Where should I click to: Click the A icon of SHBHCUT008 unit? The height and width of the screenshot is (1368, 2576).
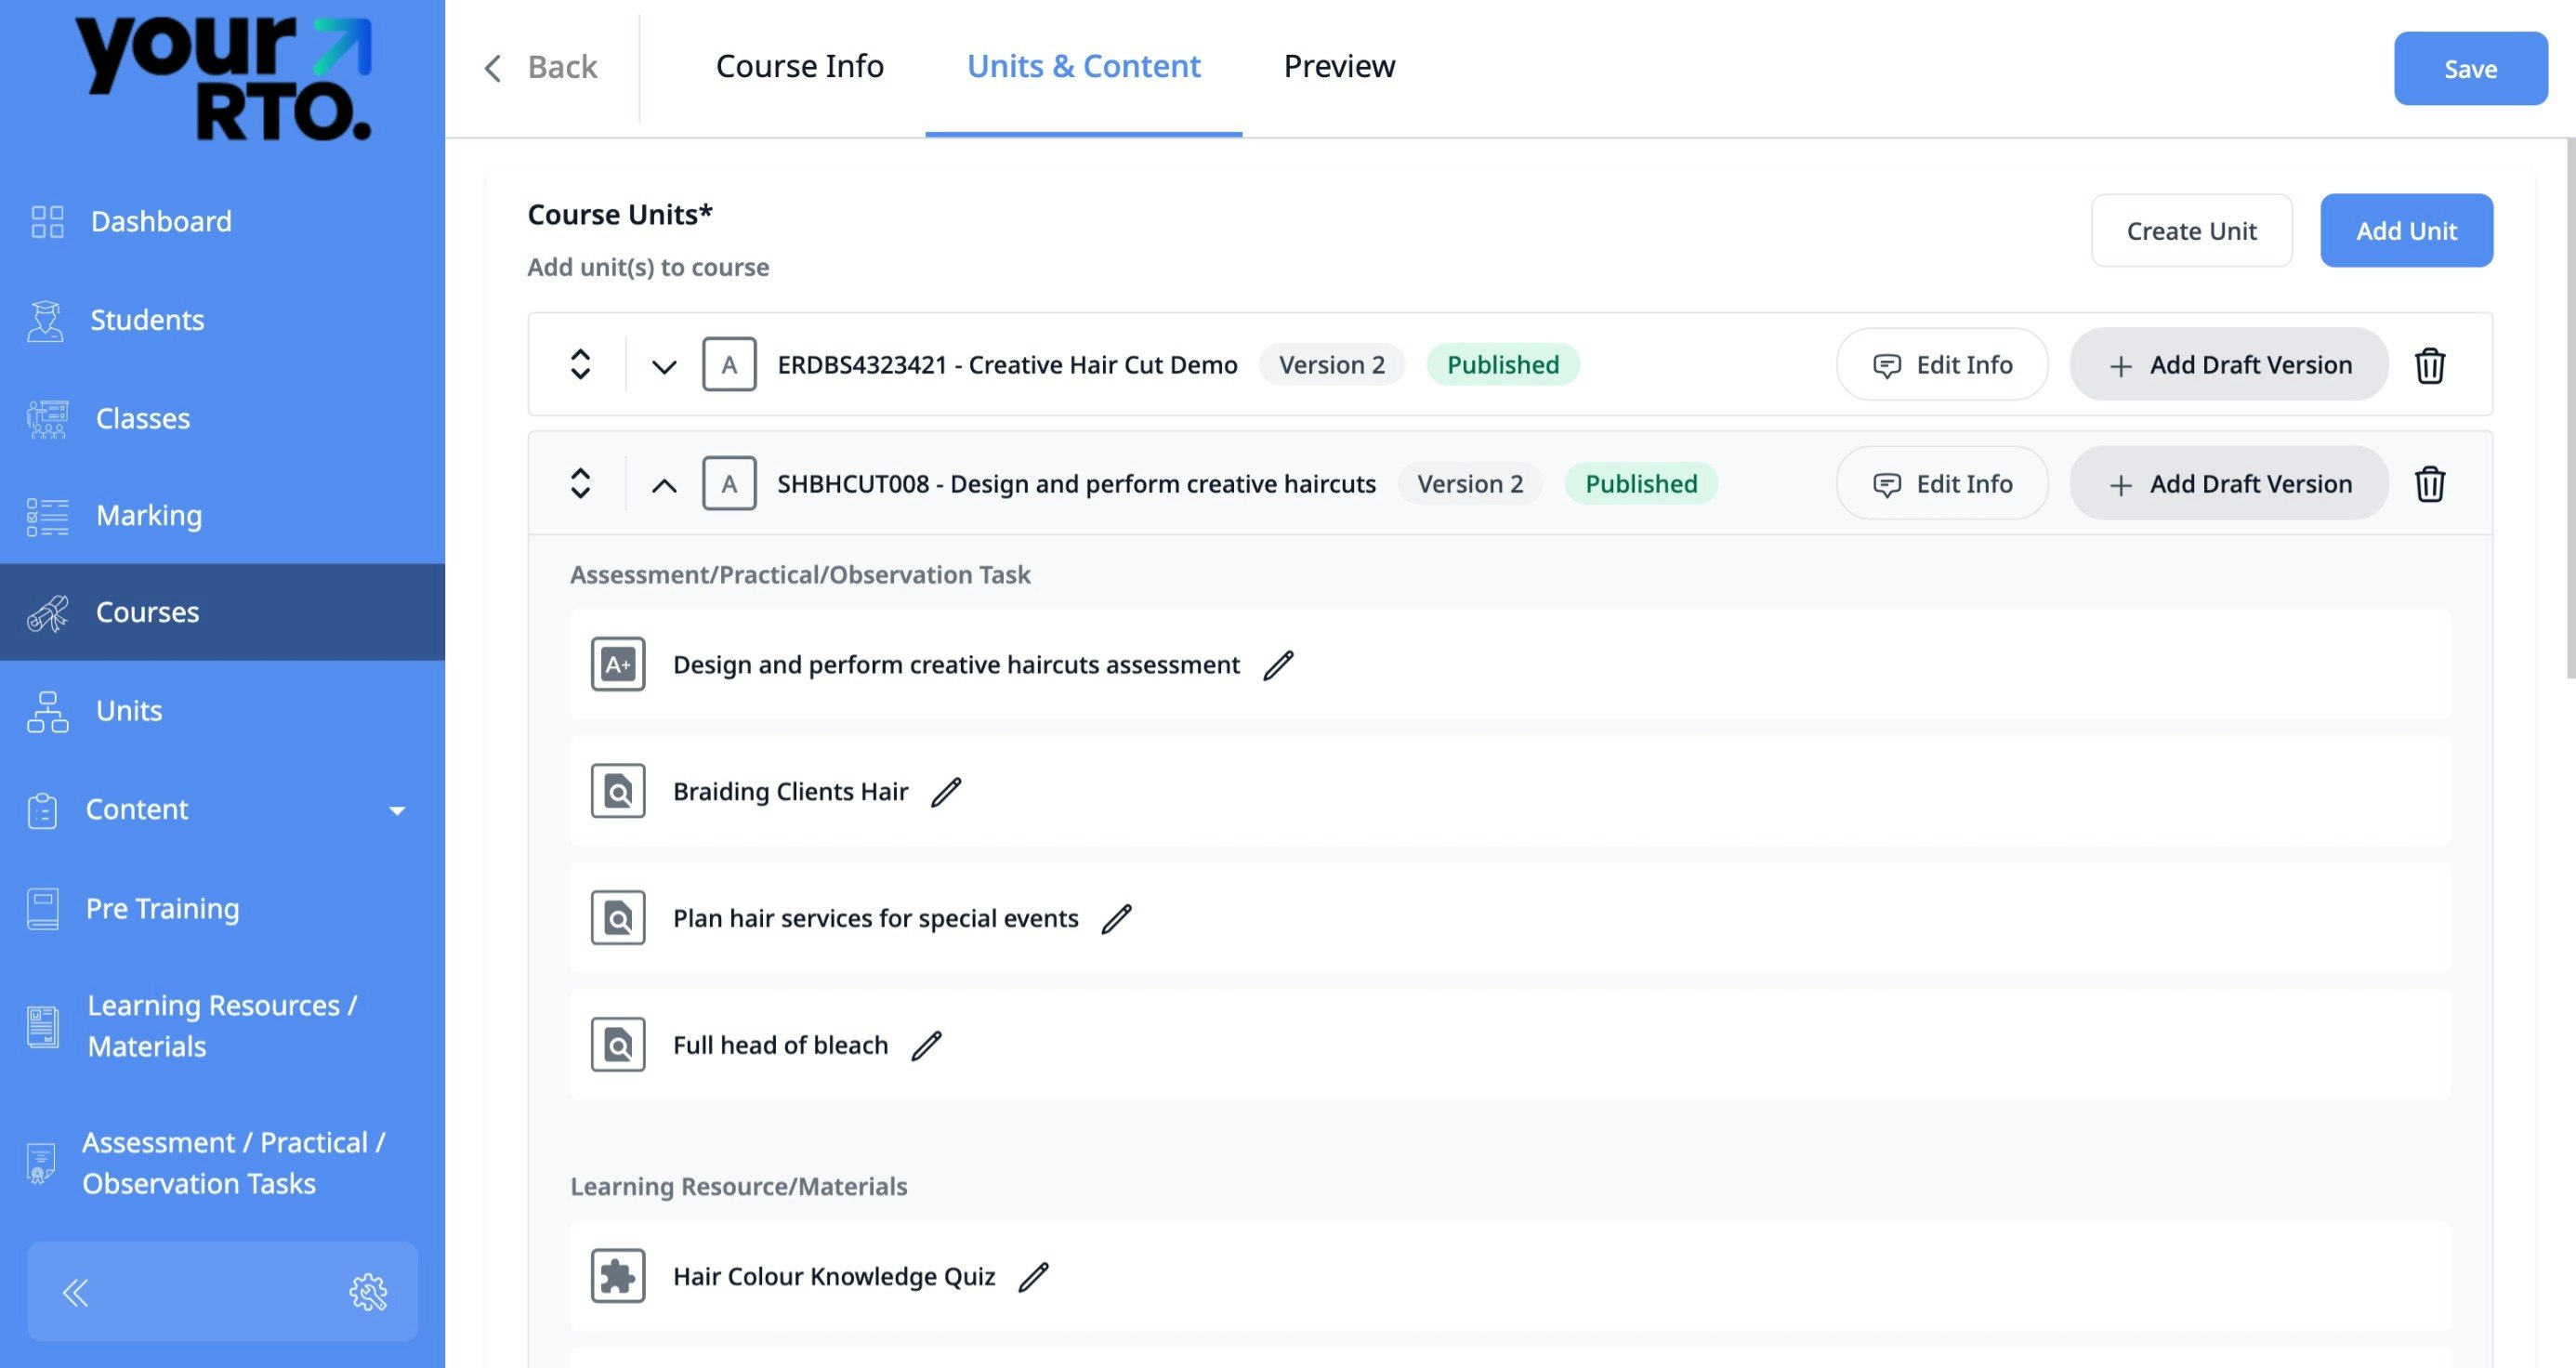(x=729, y=483)
